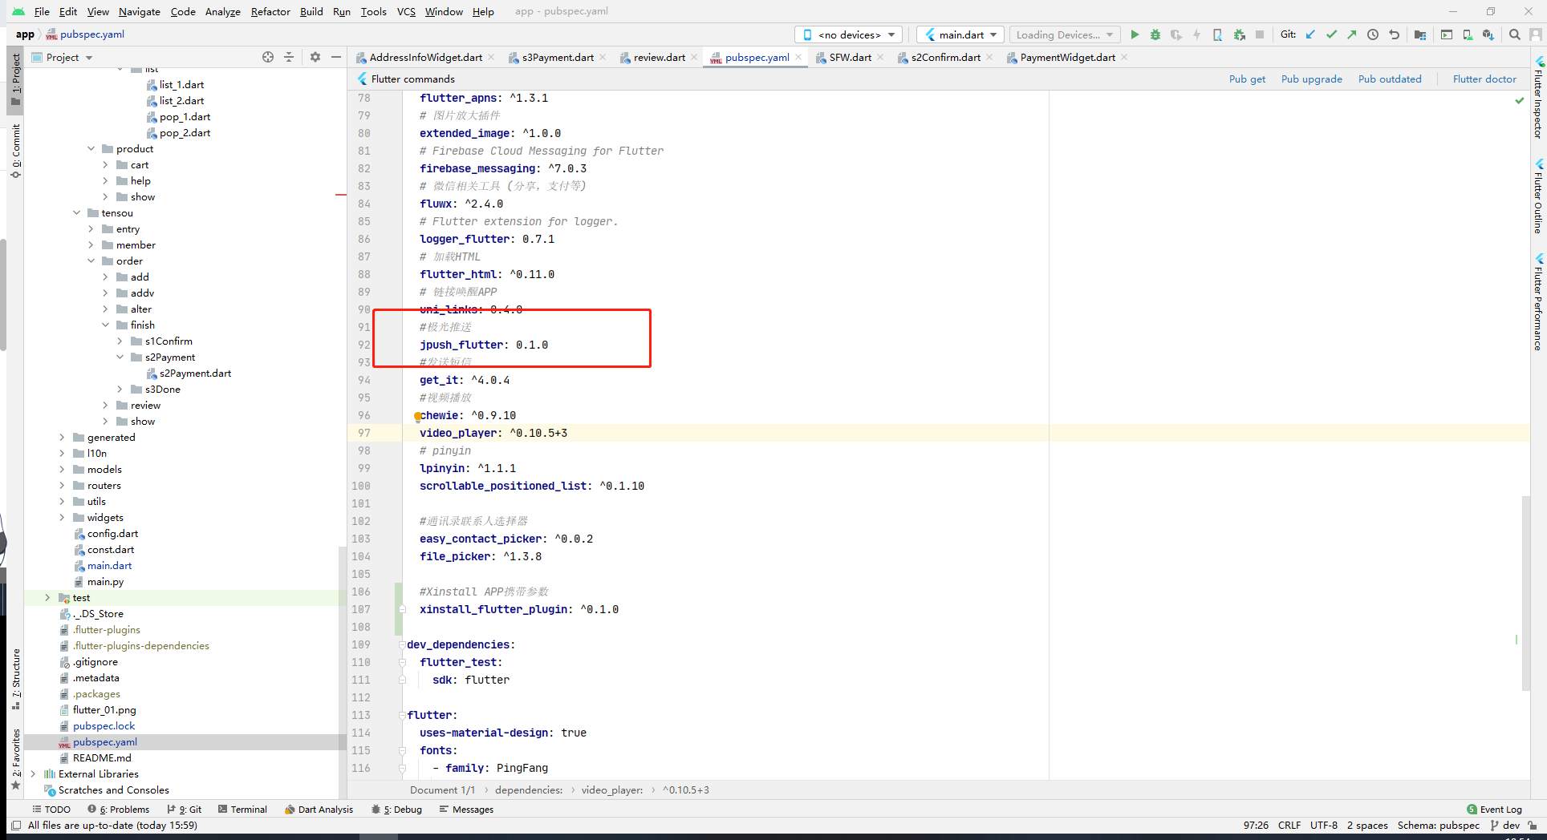
Task: Select pubspec.lock in project tree
Action: [x=104, y=726]
